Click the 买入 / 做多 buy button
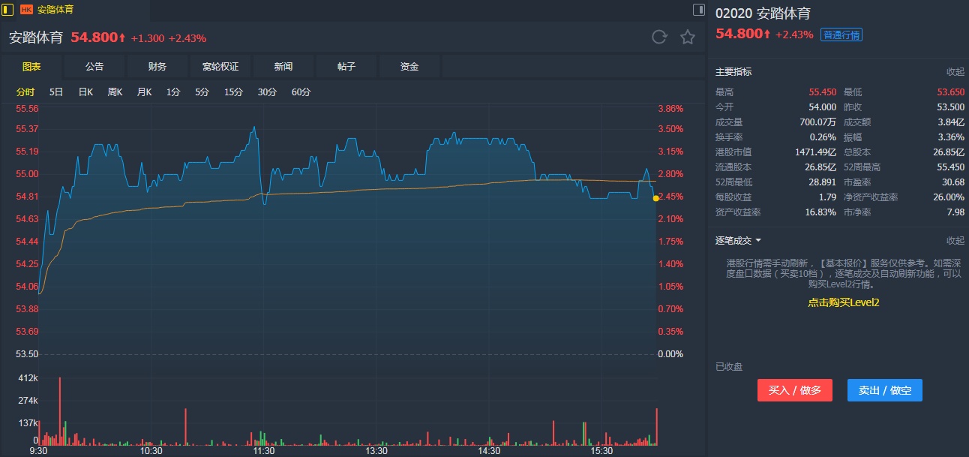969x457 pixels. 794,390
